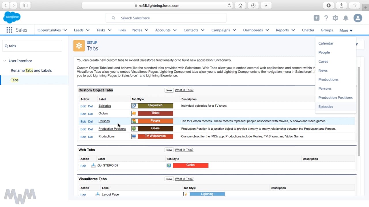This screenshot has width=369, height=207.
Task: Click the Safari forward arrow
Action: click(x=14, y=5)
